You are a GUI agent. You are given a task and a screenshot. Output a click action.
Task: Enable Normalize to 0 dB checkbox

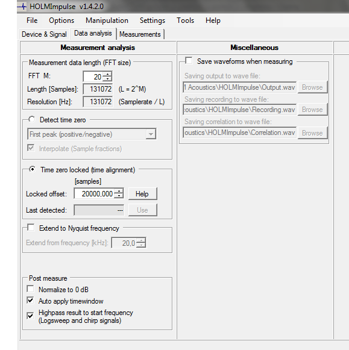click(x=30, y=289)
